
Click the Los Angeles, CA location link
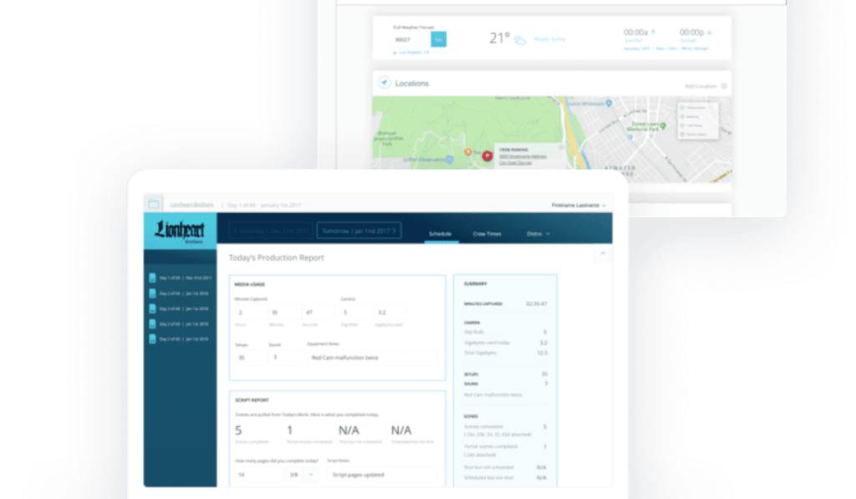414,53
